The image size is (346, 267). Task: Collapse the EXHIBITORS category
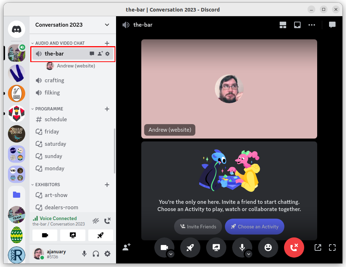(46, 185)
